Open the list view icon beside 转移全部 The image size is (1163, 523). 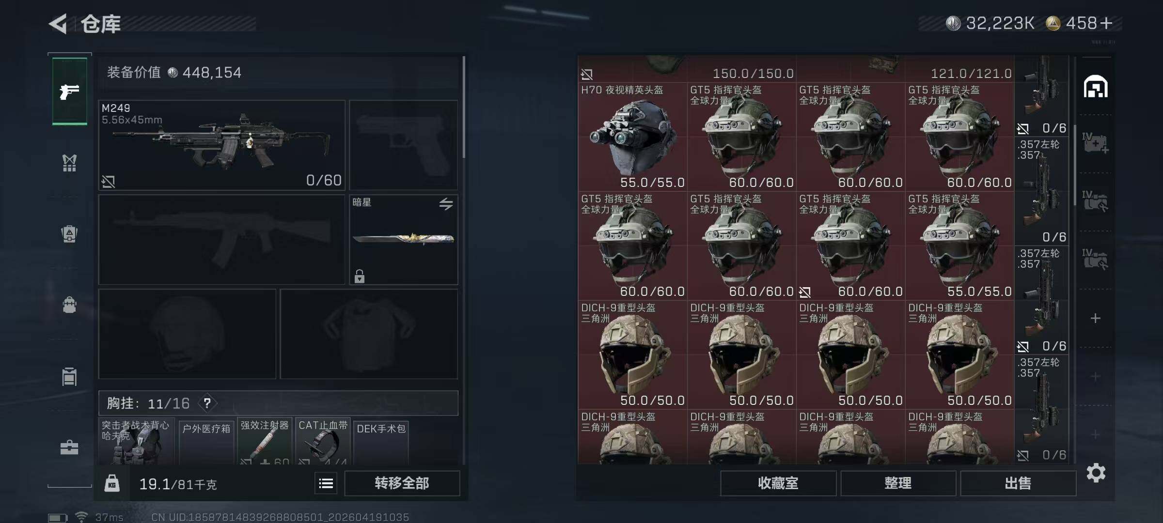coord(326,483)
